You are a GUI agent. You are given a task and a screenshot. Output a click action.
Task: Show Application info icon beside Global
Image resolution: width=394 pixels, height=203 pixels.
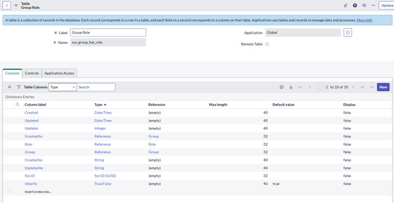point(348,33)
